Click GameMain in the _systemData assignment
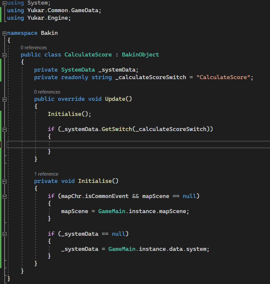The height and width of the screenshot is (284, 270). 122,249
